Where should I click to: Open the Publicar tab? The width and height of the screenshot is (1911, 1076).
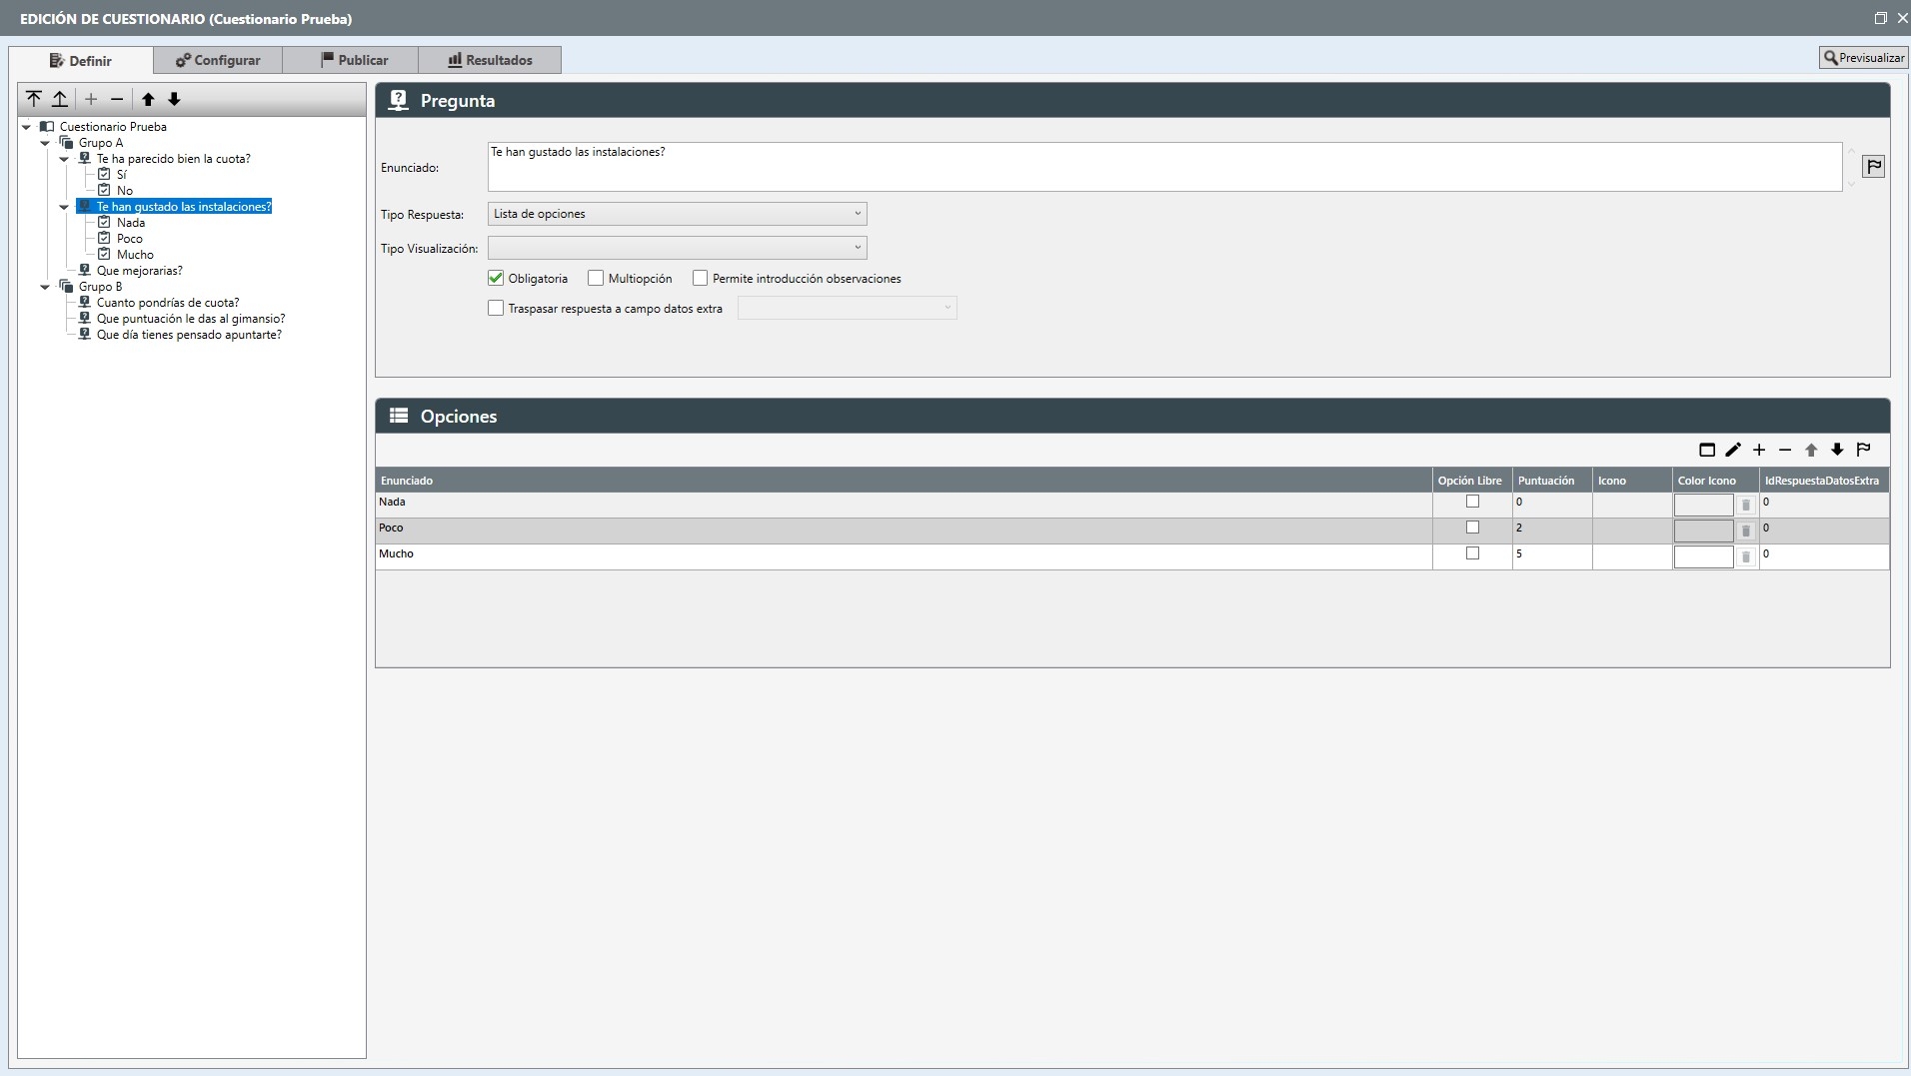pos(351,60)
